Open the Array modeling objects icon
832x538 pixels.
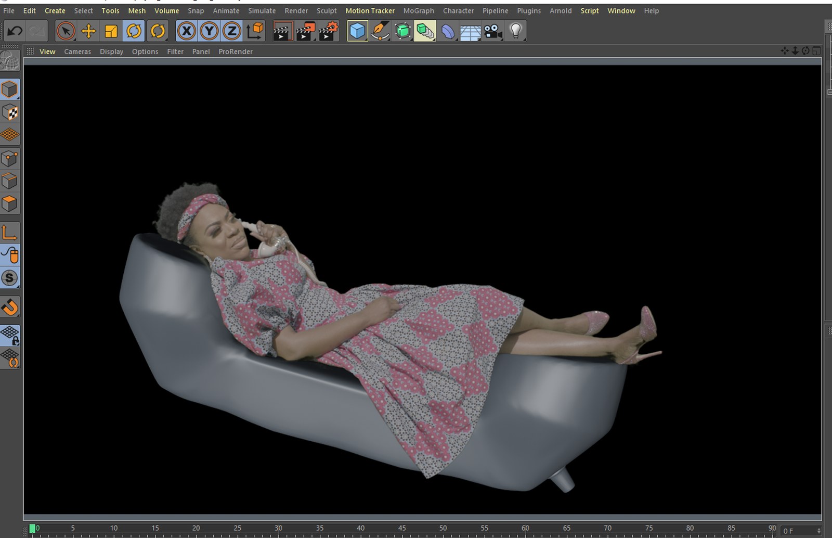425,31
